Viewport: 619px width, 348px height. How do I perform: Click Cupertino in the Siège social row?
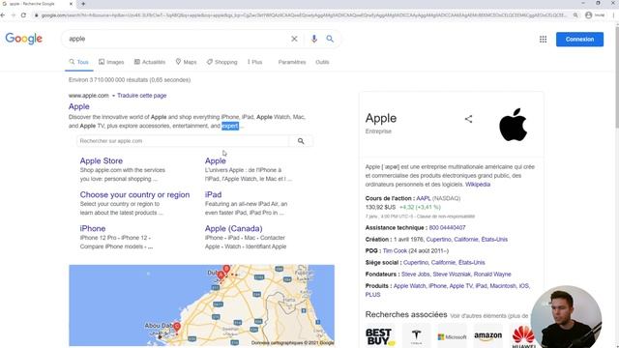click(415, 262)
